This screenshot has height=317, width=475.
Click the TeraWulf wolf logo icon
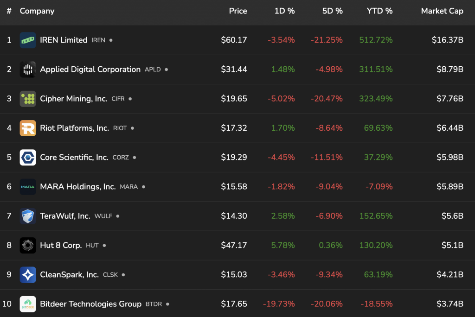pyautogui.click(x=28, y=216)
